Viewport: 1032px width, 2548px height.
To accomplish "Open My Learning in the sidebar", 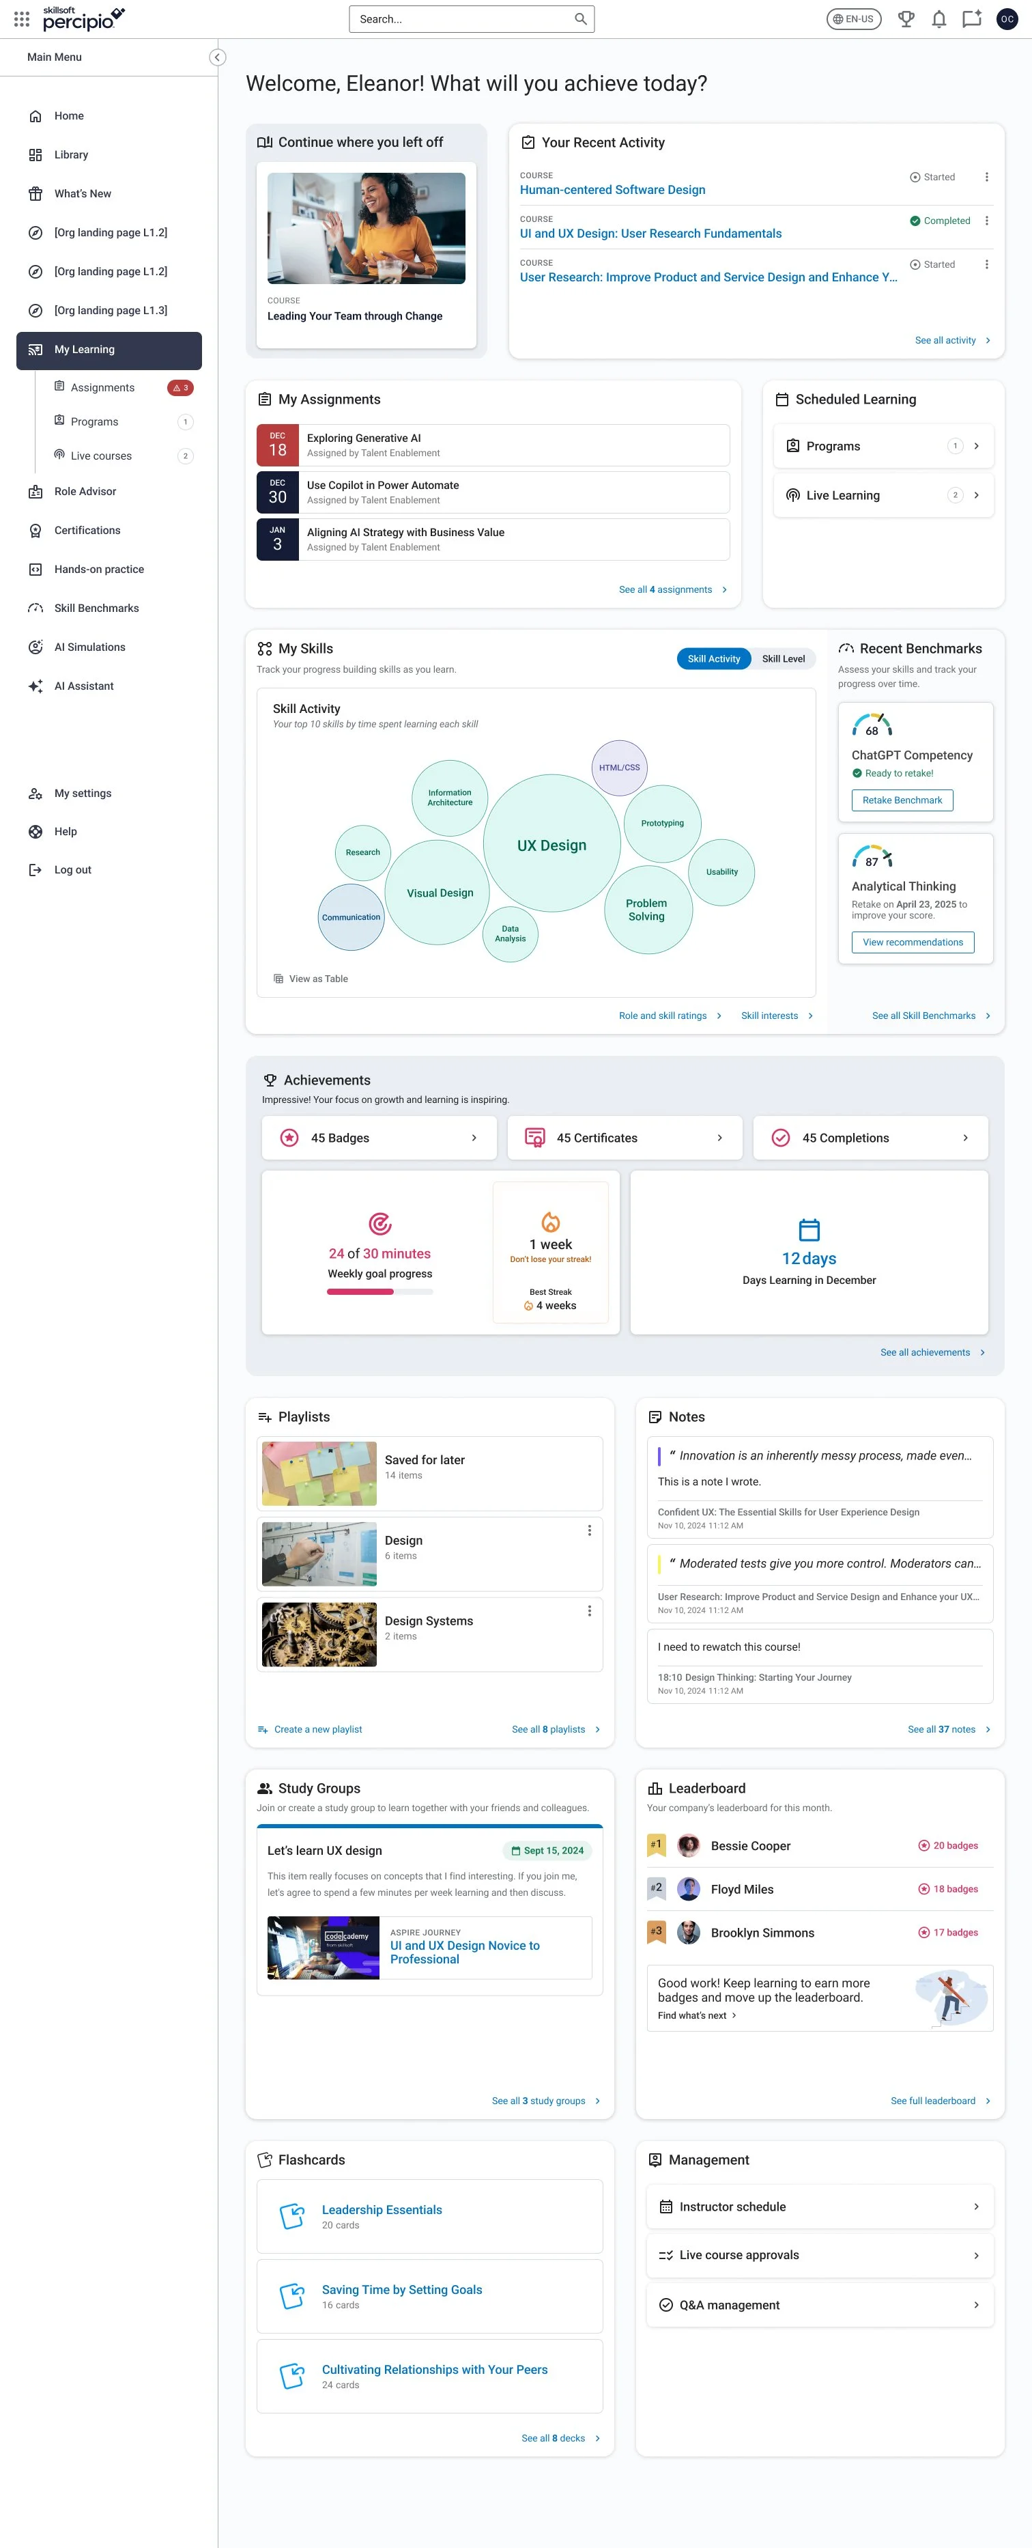I will point(109,350).
